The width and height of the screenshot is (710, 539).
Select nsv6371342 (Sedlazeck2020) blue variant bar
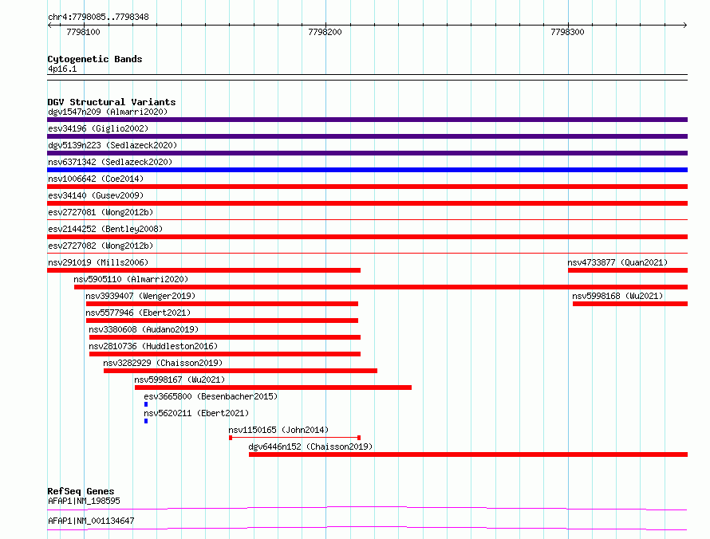tap(367, 170)
